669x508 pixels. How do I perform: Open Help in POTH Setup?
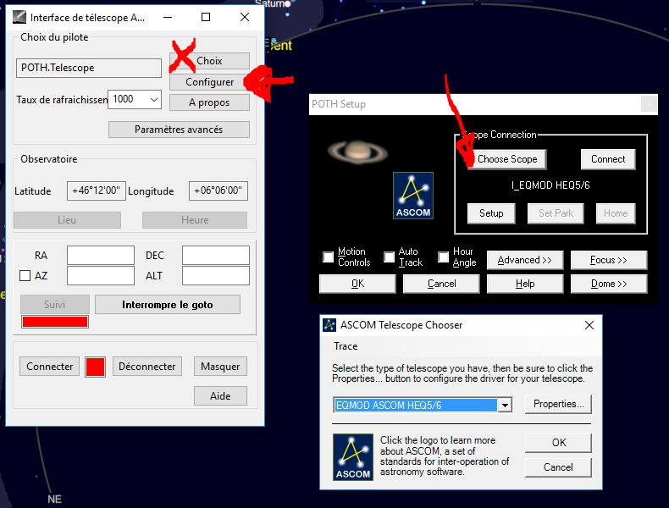(x=525, y=284)
